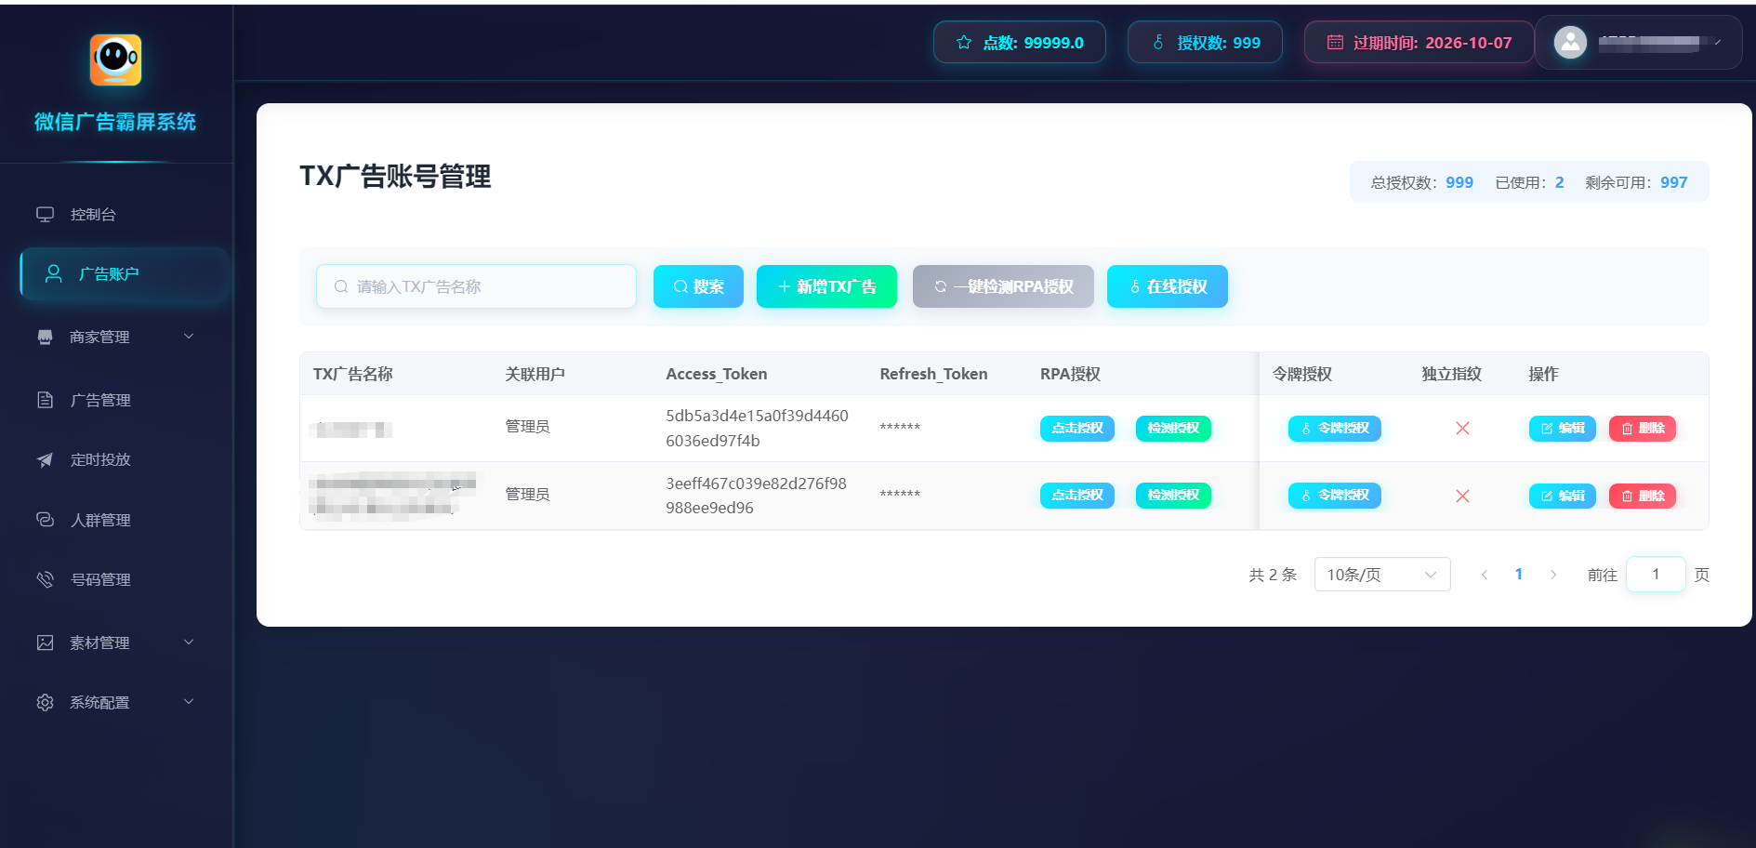Click 令牌授权 for the second row
This screenshot has height=848, width=1756.
[1334, 496]
